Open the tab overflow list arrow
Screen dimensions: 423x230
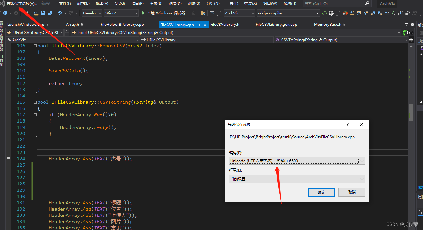[407, 25]
